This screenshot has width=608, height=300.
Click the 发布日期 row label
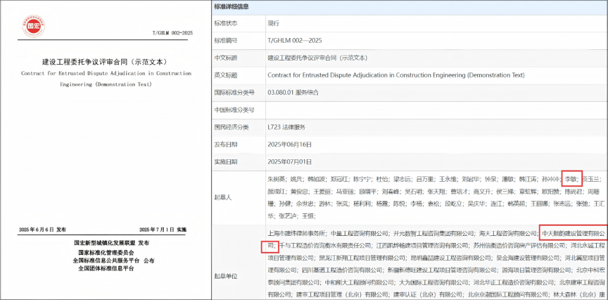tap(226, 144)
